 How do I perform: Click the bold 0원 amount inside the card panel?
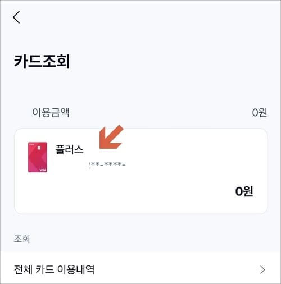tap(244, 191)
